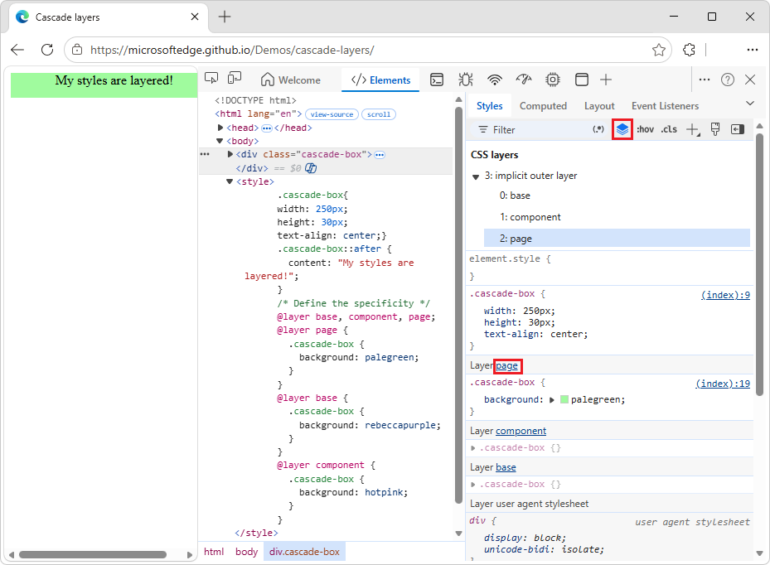Close the Cascade layers tab

point(195,17)
